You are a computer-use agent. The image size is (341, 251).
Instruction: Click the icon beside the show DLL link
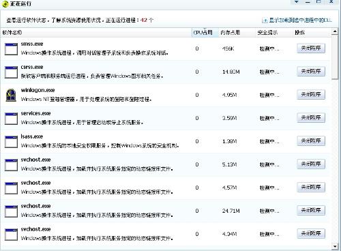pos(265,20)
